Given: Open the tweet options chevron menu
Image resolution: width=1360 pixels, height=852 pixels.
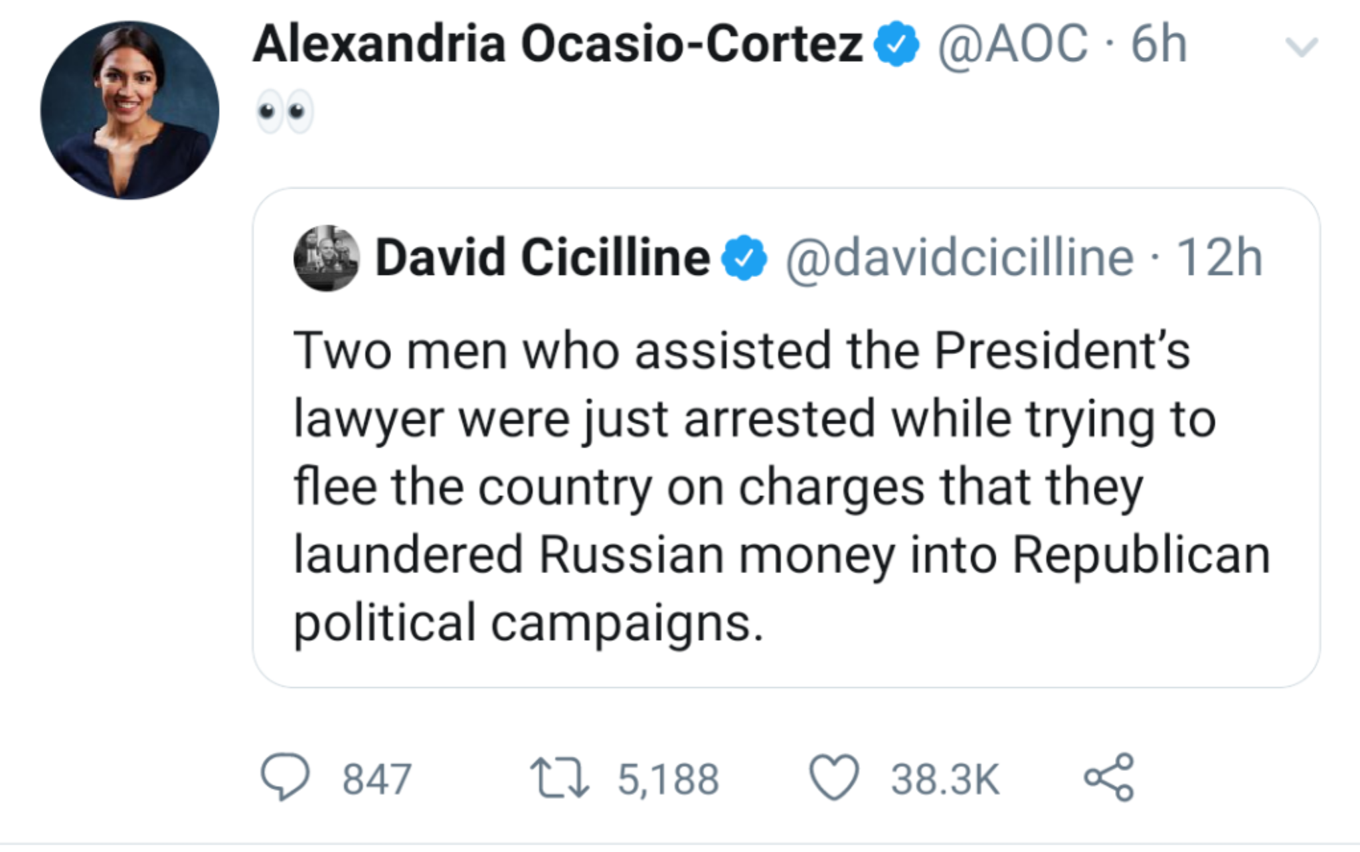Looking at the screenshot, I should point(1301,47).
